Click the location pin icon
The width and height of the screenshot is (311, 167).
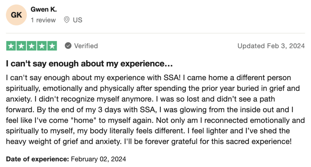(x=67, y=20)
